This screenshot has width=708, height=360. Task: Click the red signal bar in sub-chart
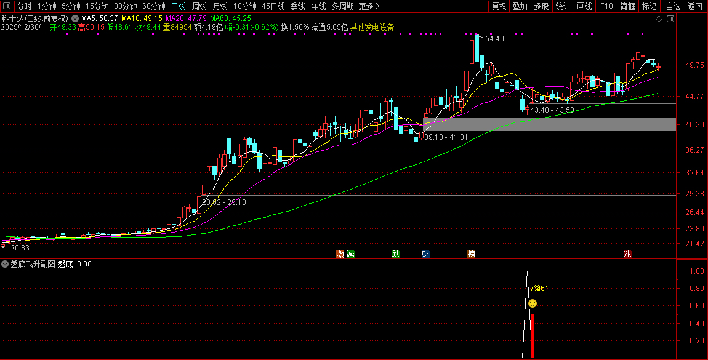(533, 336)
